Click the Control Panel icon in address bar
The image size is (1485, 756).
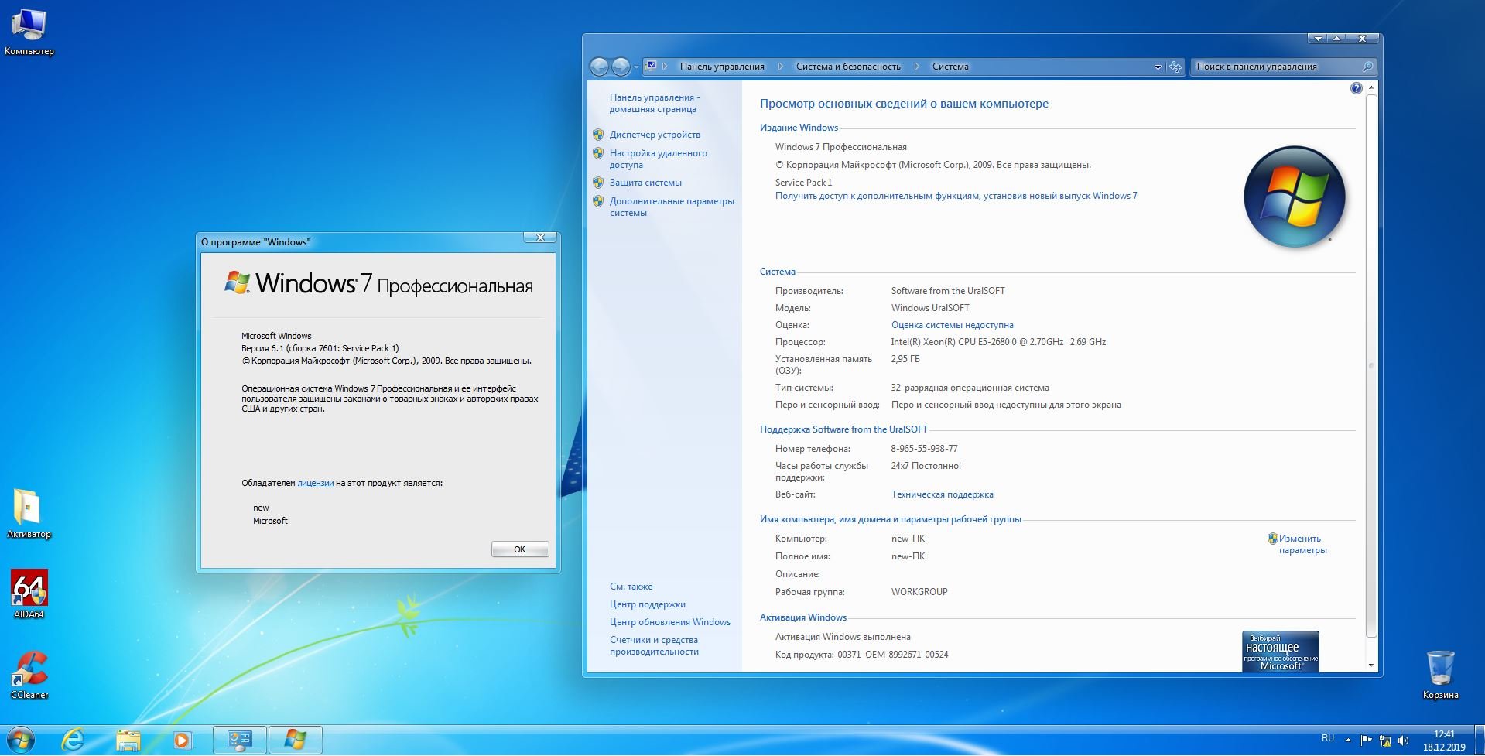[651, 67]
